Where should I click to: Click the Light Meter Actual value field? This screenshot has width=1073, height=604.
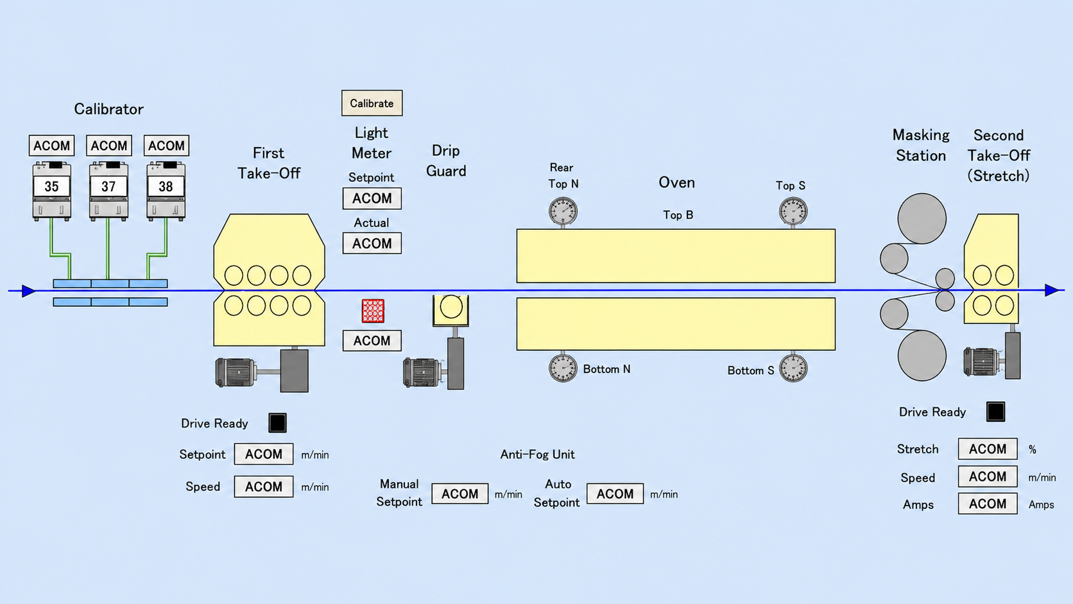click(x=372, y=243)
